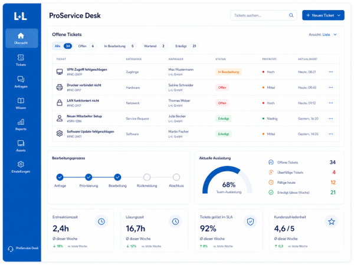Select the Wartend 2 filter tab
This screenshot has height=265, width=354.
[x=154, y=46]
